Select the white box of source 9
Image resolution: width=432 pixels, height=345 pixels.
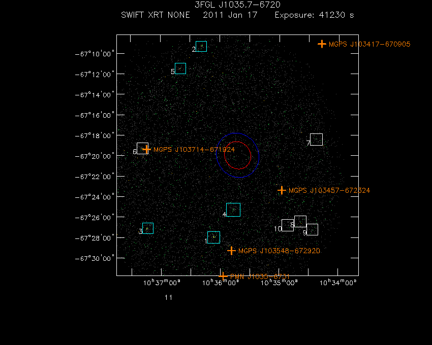pos(312,229)
